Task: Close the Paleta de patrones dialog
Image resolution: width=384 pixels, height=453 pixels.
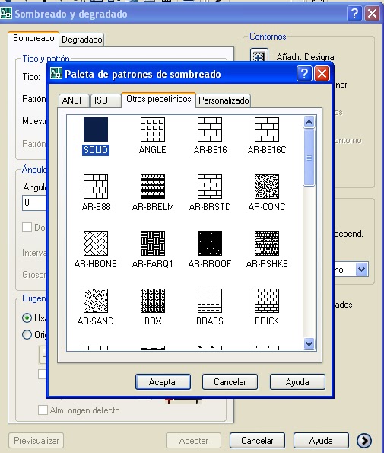Action: [x=322, y=74]
